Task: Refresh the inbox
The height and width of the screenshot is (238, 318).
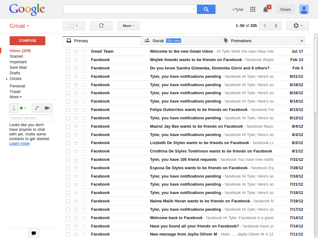Action: 101,26
